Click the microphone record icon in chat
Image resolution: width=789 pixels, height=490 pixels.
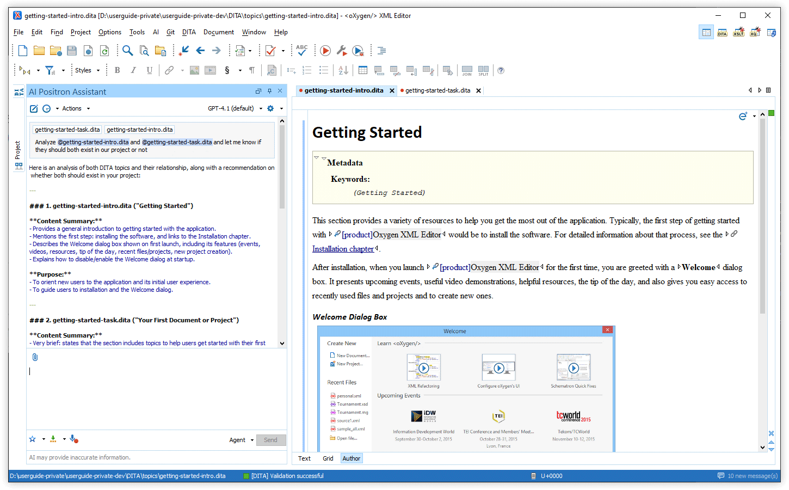coord(74,439)
